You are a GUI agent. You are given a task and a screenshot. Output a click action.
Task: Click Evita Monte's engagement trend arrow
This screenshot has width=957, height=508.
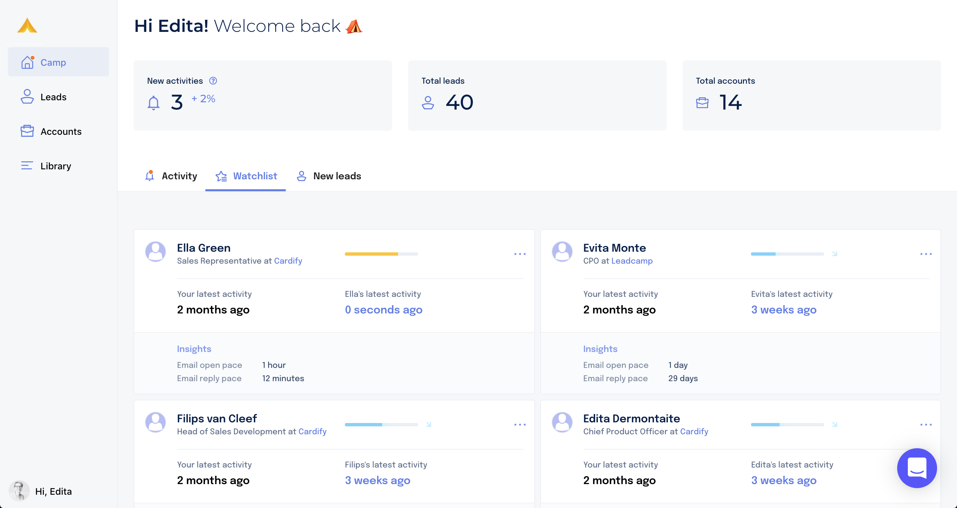(834, 254)
